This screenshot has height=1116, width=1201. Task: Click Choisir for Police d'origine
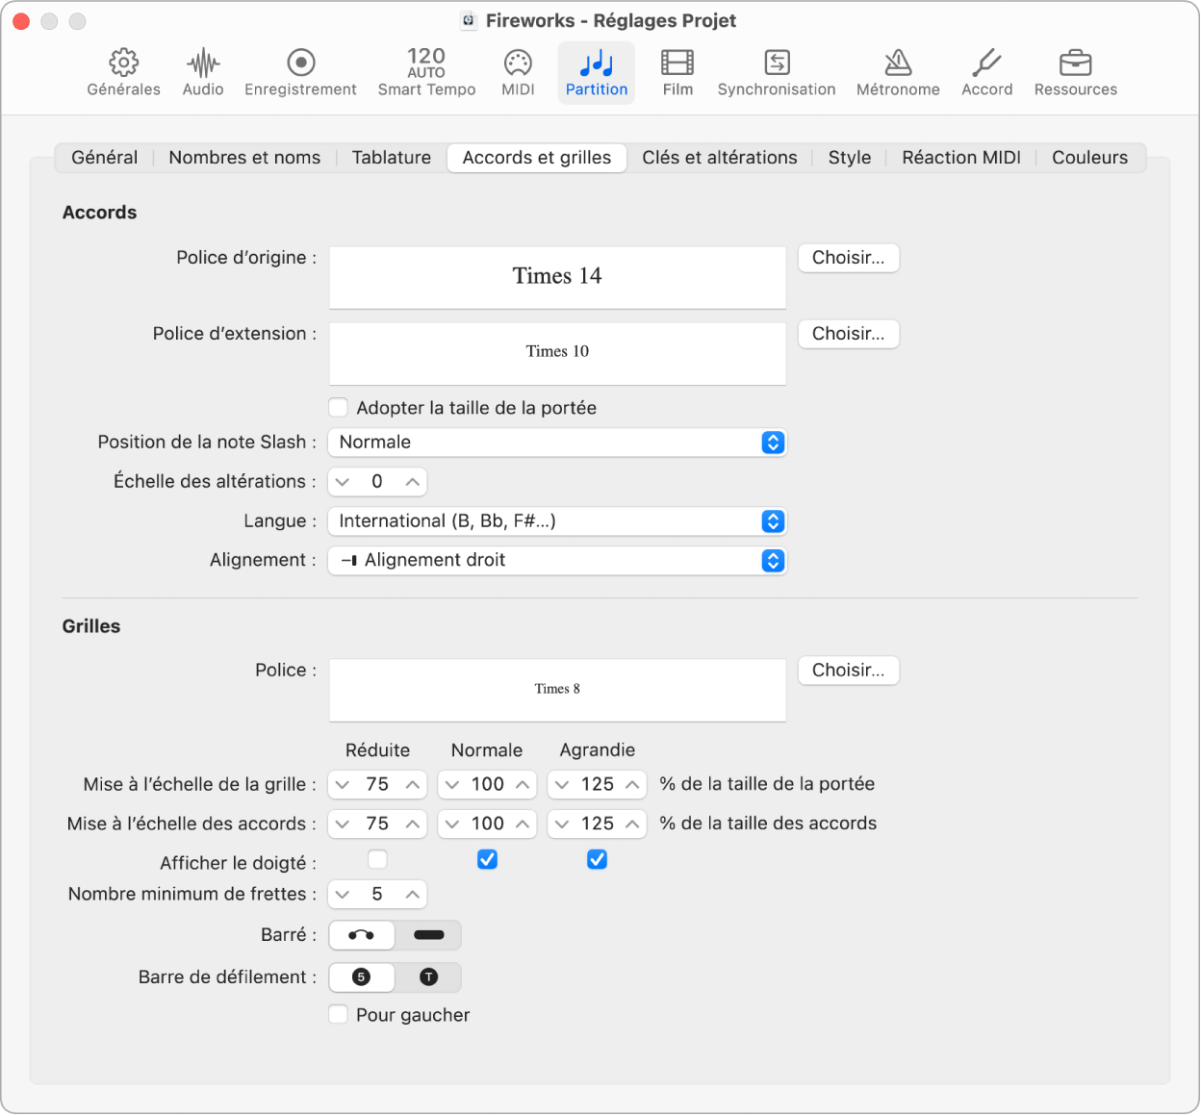click(848, 258)
